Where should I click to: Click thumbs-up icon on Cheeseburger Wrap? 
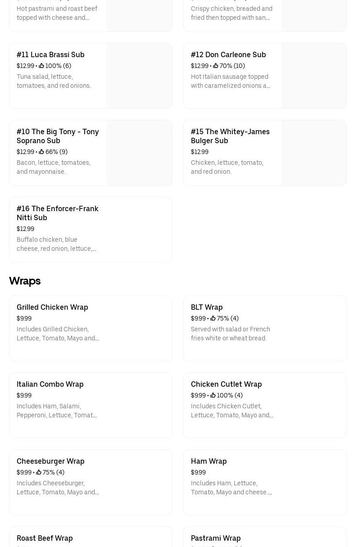[x=39, y=472]
